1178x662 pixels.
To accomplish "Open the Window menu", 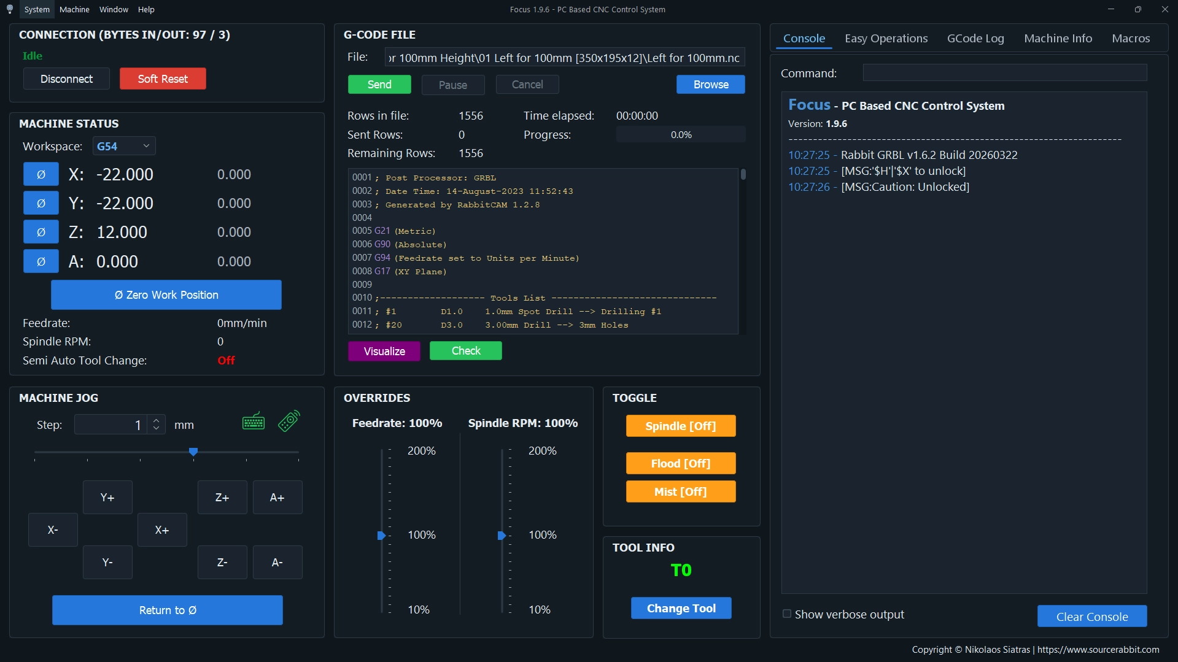I will click(x=114, y=9).
